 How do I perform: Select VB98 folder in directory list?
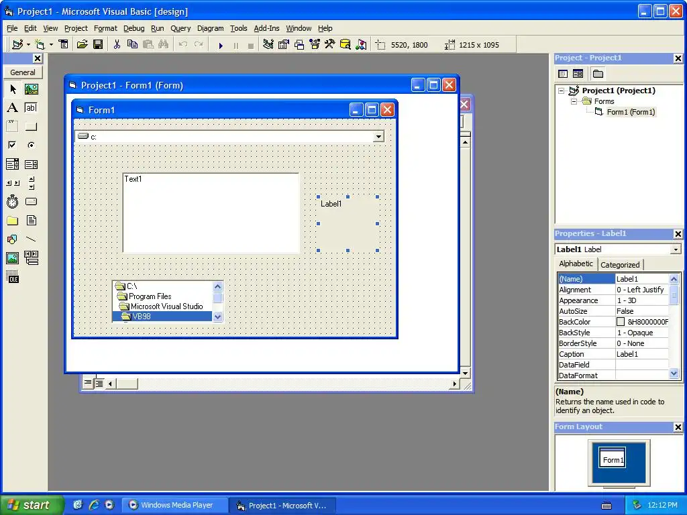(162, 317)
